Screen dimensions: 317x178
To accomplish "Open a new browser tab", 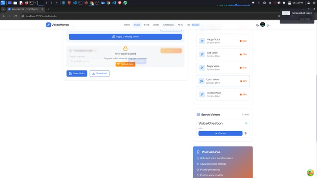I will (x=48, y=9).
